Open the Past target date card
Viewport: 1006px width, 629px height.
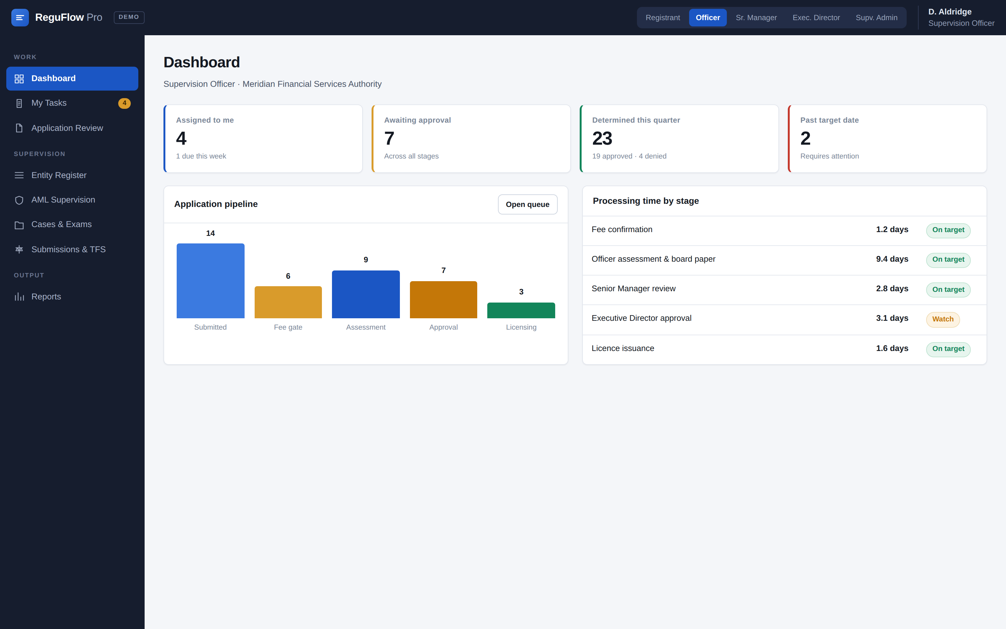(887, 138)
